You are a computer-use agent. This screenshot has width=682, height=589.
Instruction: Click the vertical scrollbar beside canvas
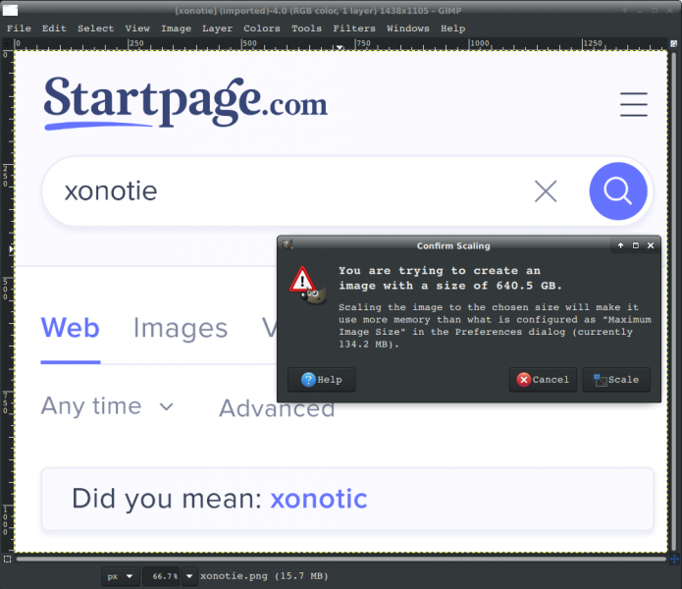tap(674, 301)
